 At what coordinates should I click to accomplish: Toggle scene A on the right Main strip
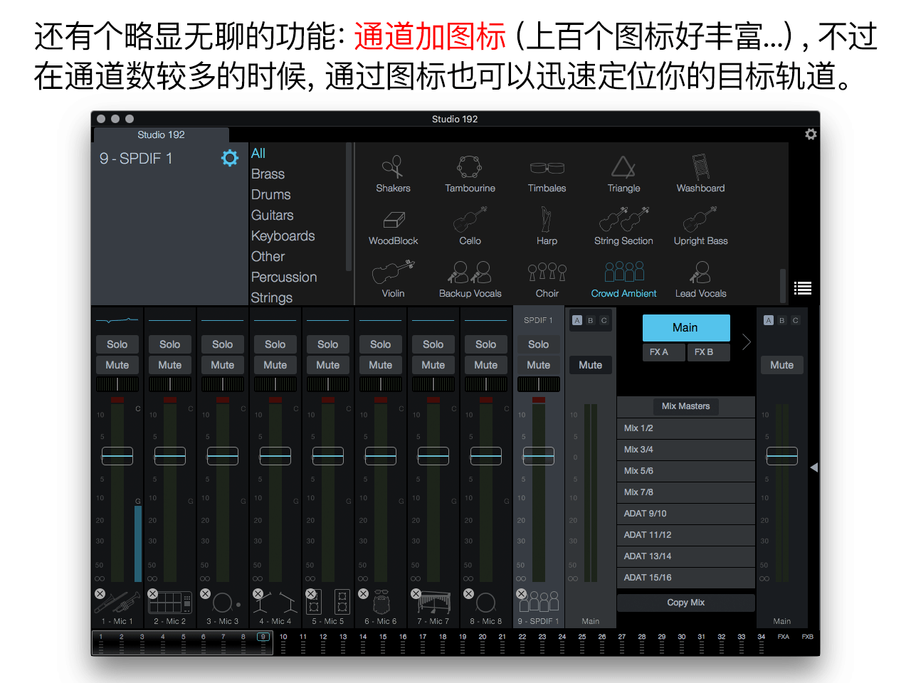click(x=769, y=320)
